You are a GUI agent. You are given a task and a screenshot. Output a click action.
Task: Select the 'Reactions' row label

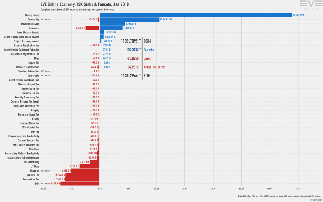pyautogui.click(x=34, y=149)
